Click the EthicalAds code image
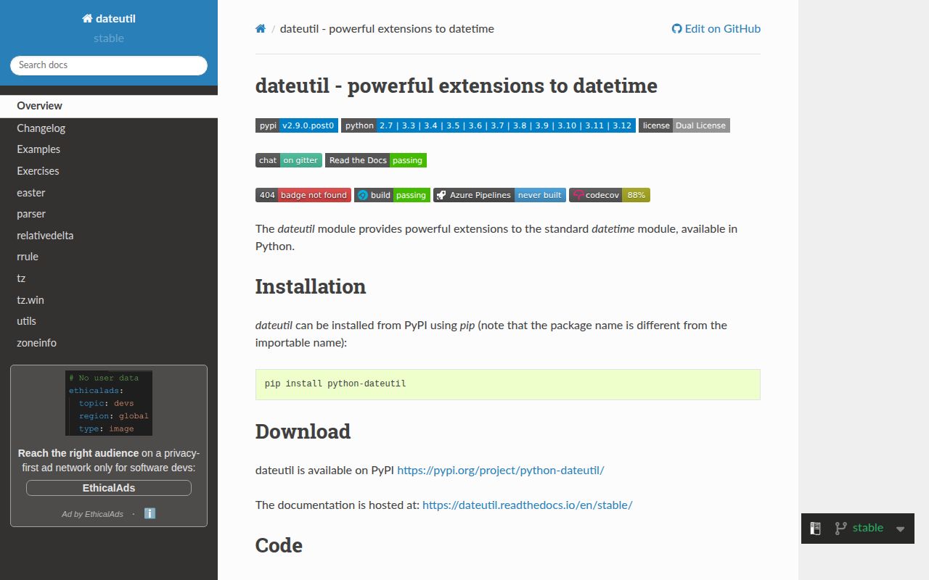 [109, 403]
